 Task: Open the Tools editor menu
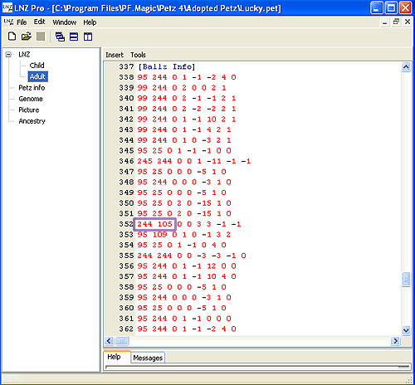click(x=138, y=55)
